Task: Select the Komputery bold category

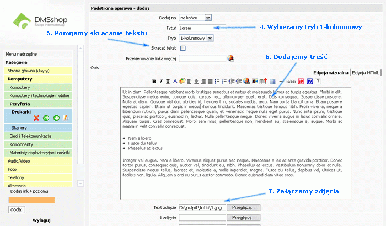Action: pyautogui.click(x=39, y=79)
